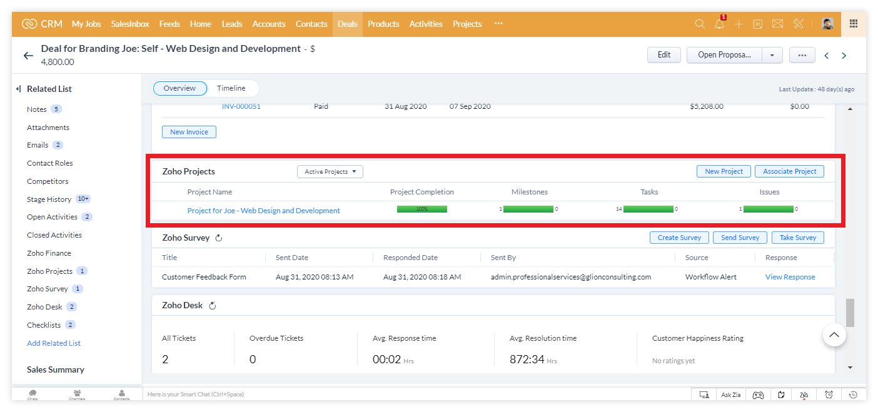The height and width of the screenshot is (412, 878).
Task: Switch to the Overview tab
Action: [179, 88]
